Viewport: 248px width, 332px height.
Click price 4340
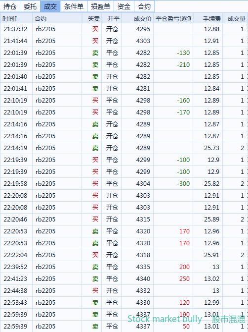(x=143, y=278)
